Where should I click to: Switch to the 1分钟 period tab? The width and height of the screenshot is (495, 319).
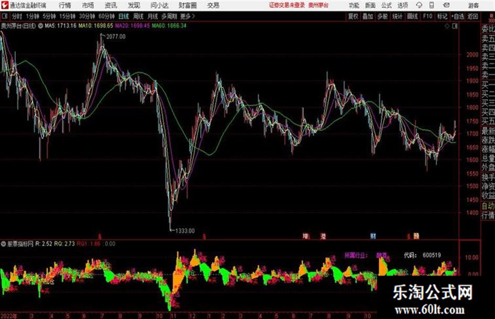32,16
